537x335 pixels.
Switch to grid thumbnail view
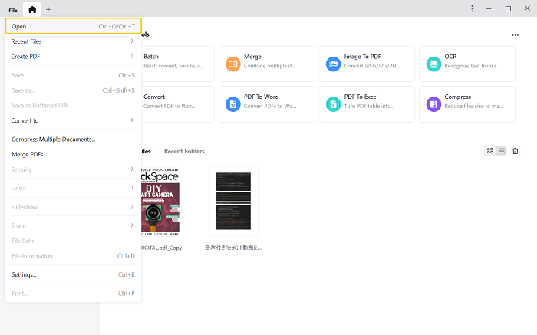[x=490, y=151]
